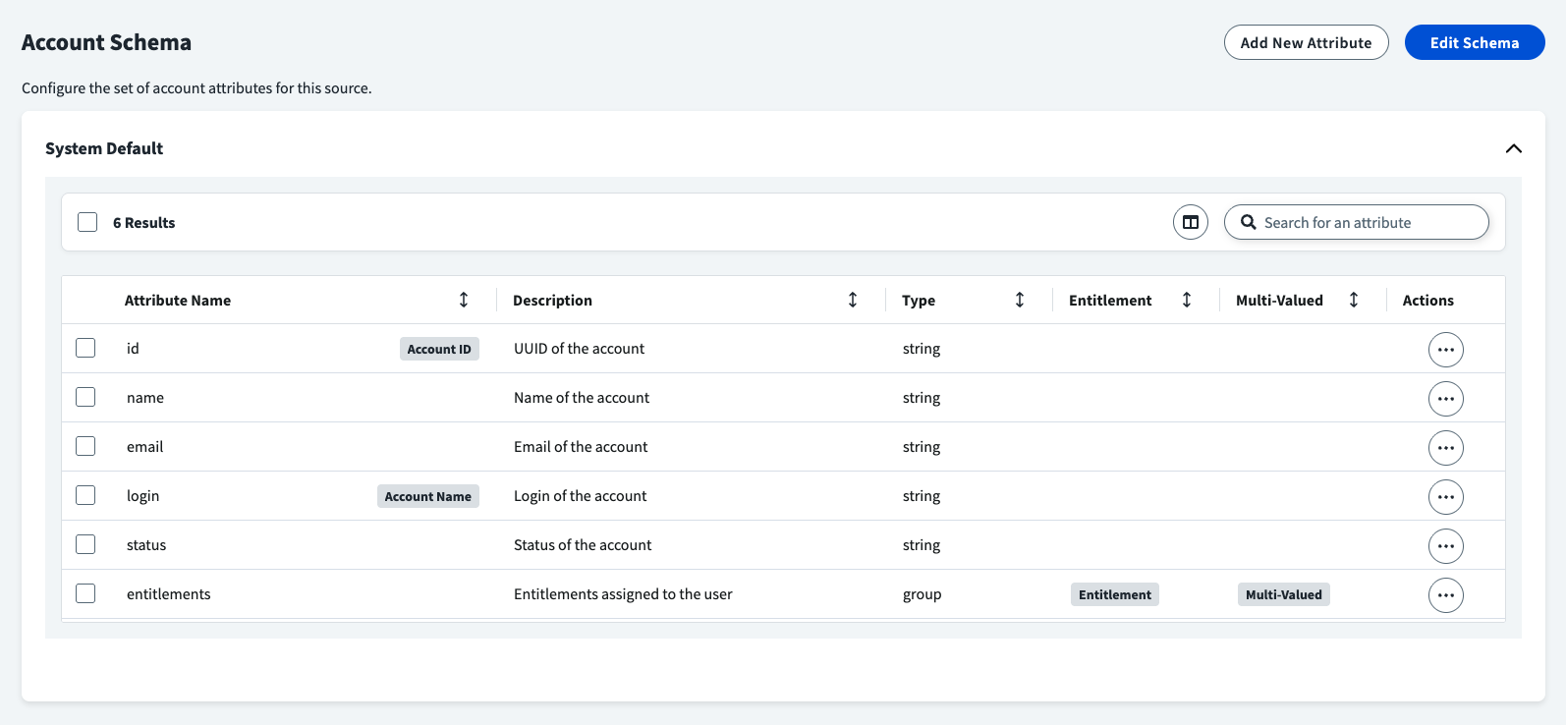Open actions menu for id attribute
Viewport: 1566px width, 725px height.
(x=1445, y=350)
